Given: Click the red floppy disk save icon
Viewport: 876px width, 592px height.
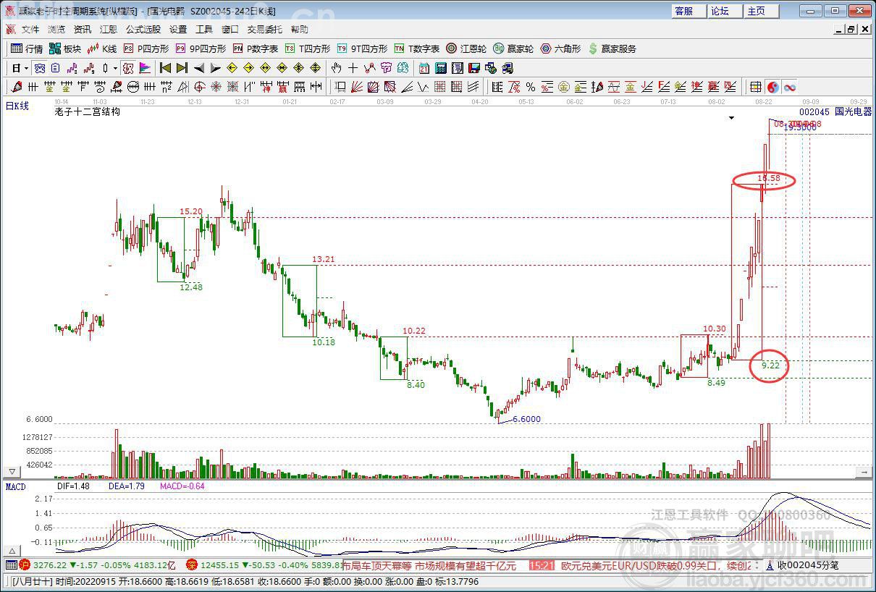Looking at the screenshot, I should [x=474, y=68].
